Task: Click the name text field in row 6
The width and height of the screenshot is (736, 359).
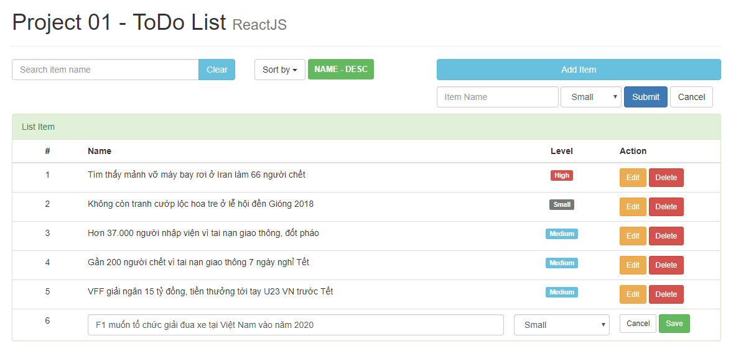Action: click(296, 325)
